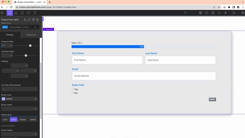The image size is (245, 138).
Task: Click the Border Color hex value field
Action: click(x=20, y=99)
